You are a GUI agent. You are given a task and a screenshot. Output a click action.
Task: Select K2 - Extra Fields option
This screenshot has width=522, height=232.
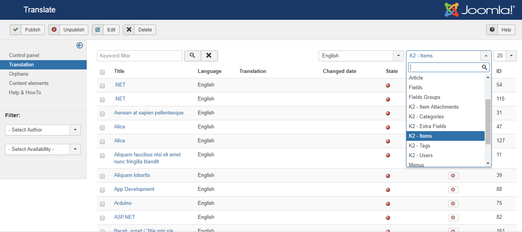tap(446, 126)
